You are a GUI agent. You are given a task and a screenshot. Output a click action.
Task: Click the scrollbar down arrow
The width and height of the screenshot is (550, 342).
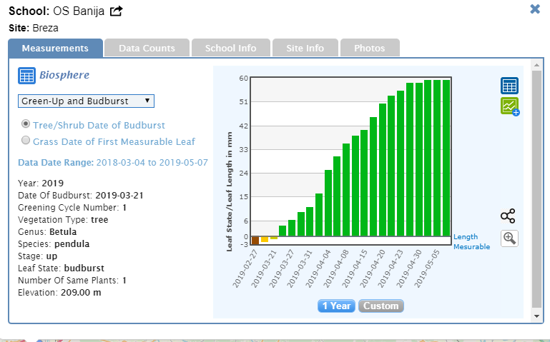tap(537, 315)
